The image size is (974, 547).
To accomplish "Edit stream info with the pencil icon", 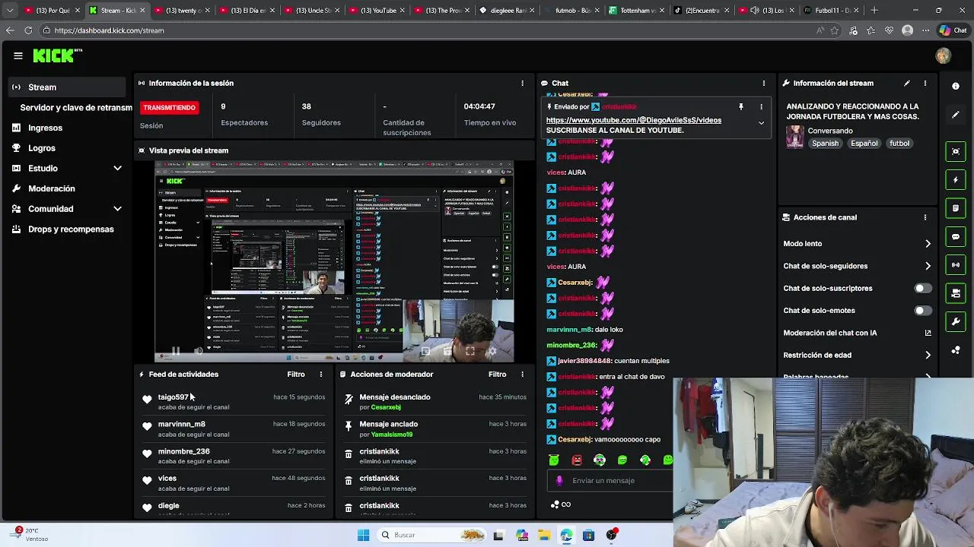I will 907,83.
